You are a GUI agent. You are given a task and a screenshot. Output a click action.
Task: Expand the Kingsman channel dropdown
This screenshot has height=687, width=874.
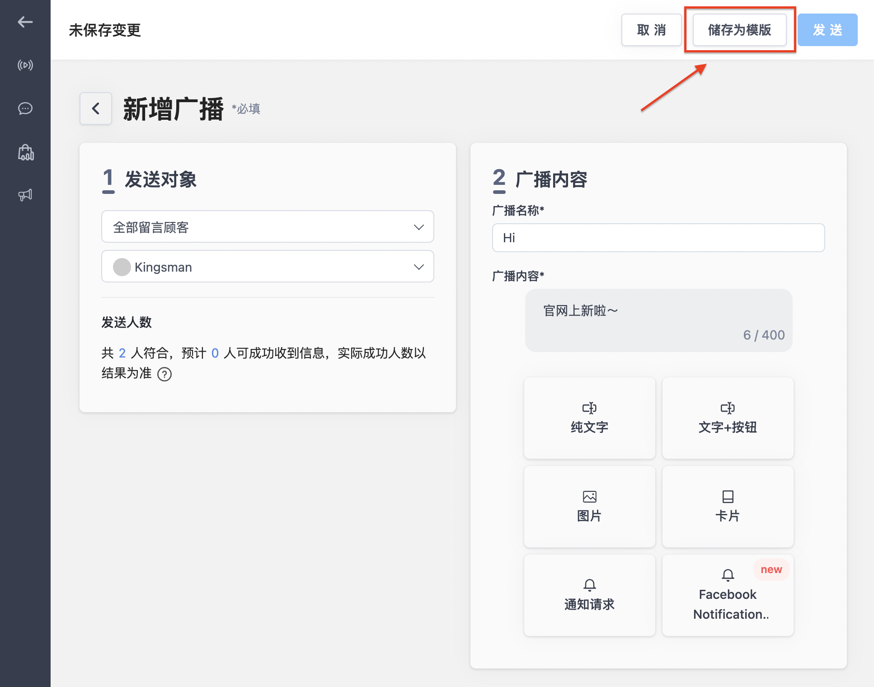click(268, 267)
